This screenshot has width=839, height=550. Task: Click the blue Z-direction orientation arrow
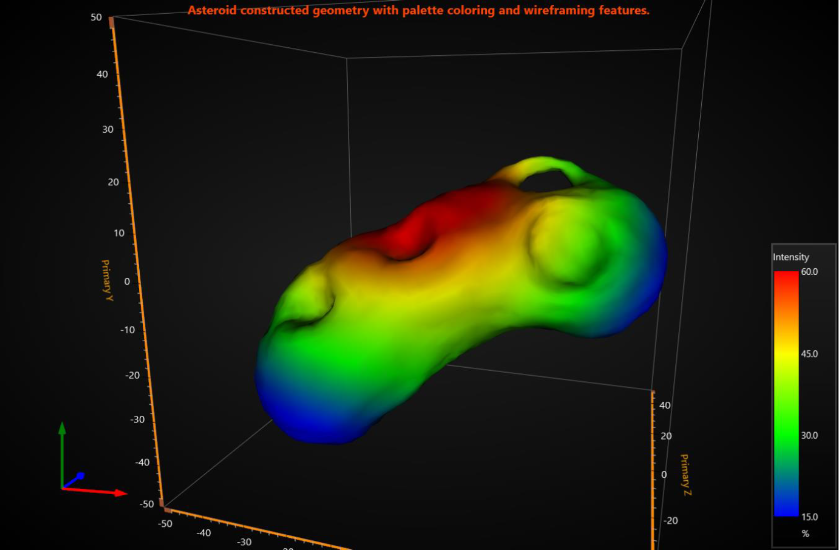coord(74,480)
